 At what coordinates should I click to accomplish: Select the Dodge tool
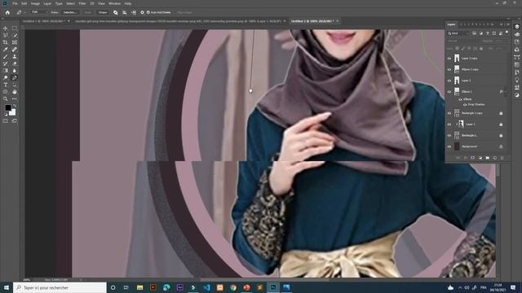tap(6, 78)
